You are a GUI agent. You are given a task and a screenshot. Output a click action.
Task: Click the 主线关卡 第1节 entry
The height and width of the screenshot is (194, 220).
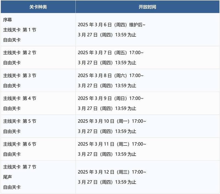tap(20, 30)
